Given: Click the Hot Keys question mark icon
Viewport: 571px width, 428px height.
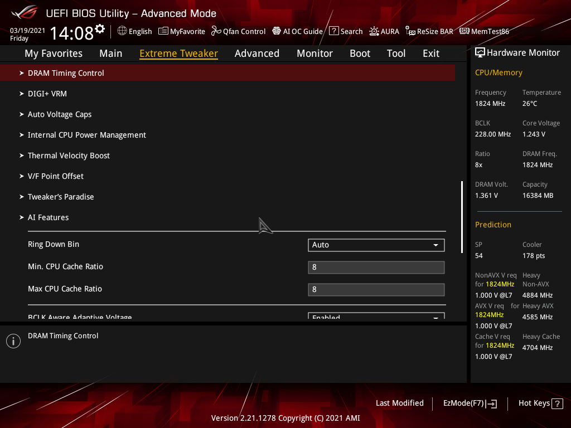Looking at the screenshot, I should click(x=557, y=403).
